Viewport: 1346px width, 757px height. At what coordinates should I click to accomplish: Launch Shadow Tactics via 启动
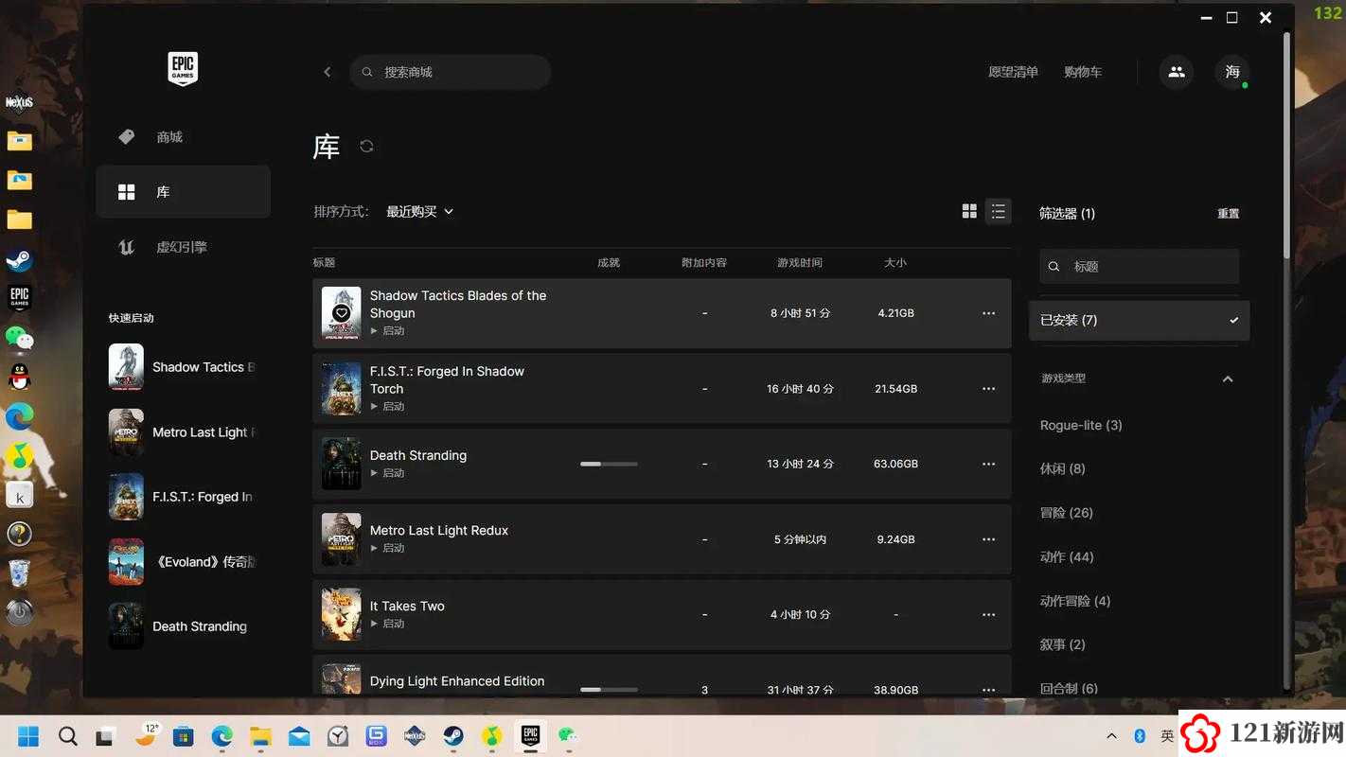pos(387,331)
